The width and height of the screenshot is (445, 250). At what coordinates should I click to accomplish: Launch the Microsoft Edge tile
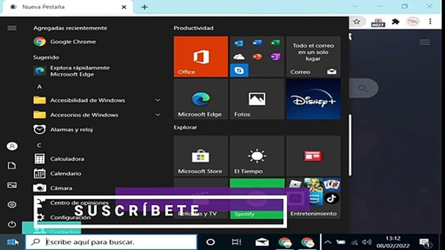[x=201, y=99]
